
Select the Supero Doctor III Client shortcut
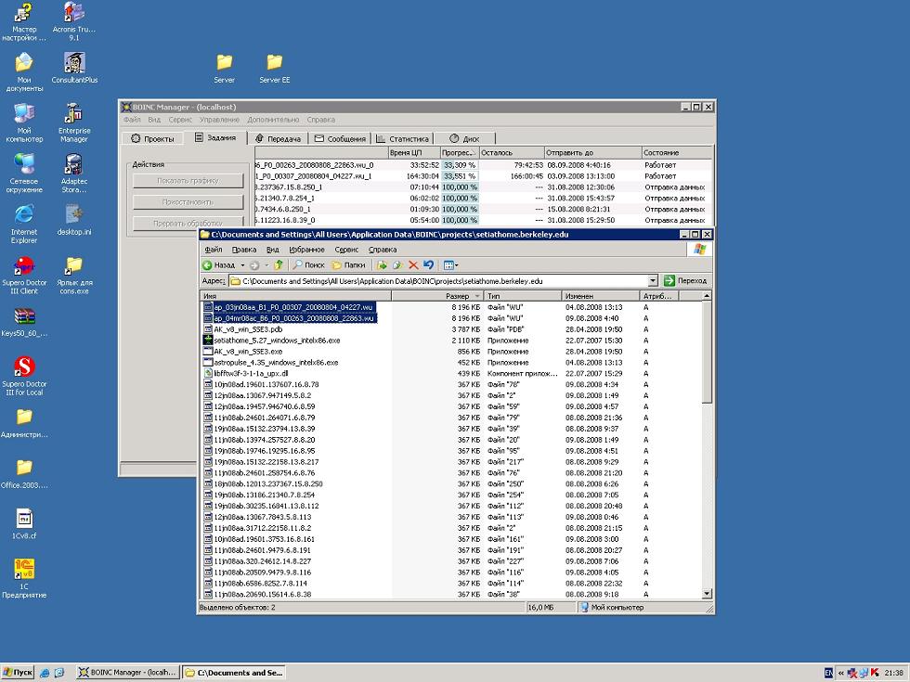click(24, 267)
